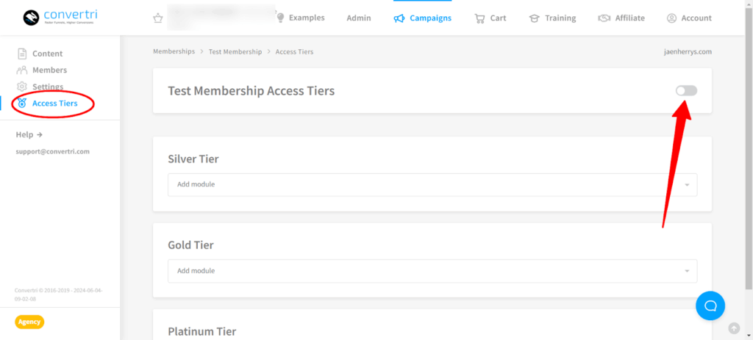Enable the Test Membership Access Tiers toggle

pyautogui.click(x=686, y=90)
